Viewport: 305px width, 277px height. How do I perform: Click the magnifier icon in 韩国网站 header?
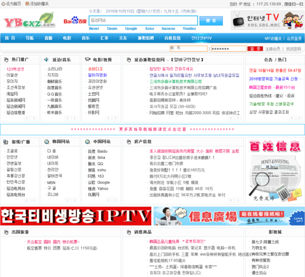[x=47, y=142]
